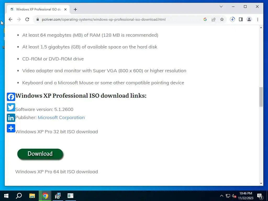Click 'Windows XP Pro 64 bit ISO download' text
This screenshot has height=201, width=268.
coord(57,172)
